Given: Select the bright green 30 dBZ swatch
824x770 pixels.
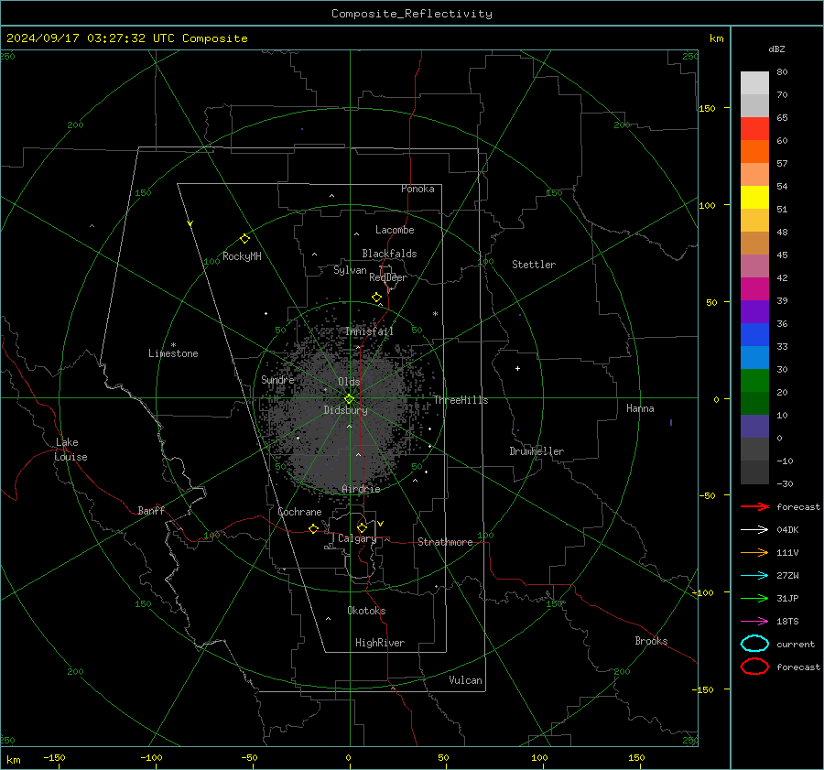Looking at the screenshot, I should (x=754, y=381).
